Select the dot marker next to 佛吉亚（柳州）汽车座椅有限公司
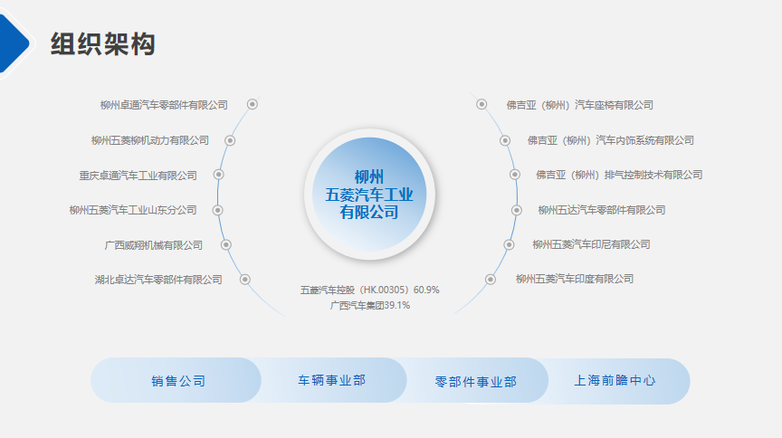The height and width of the screenshot is (438, 782). pyautogui.click(x=482, y=104)
